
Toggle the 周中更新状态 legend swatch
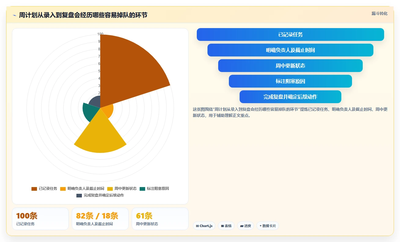(x=110, y=189)
